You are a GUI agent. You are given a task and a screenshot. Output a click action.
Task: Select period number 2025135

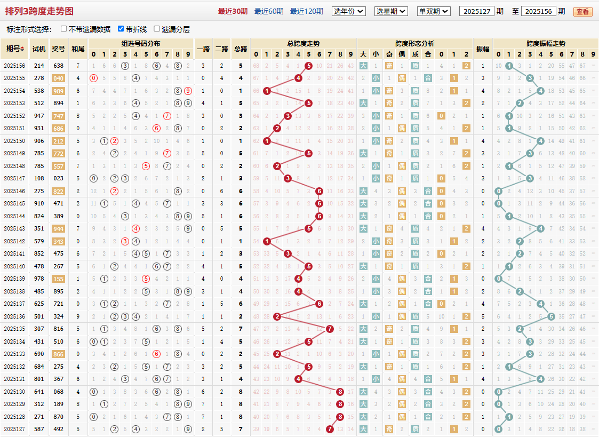[x=14, y=329]
